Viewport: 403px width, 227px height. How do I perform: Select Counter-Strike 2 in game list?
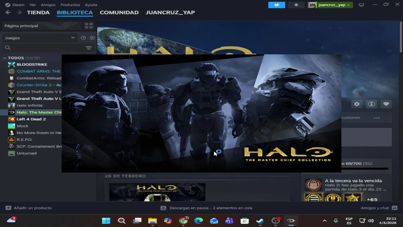[39, 85]
